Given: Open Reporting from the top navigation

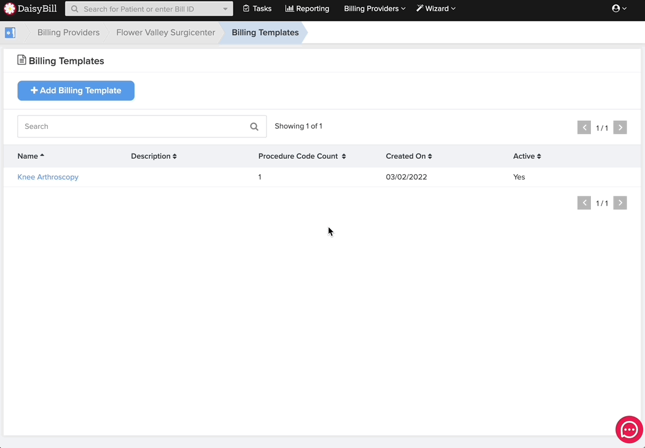Looking at the screenshot, I should pos(307,9).
